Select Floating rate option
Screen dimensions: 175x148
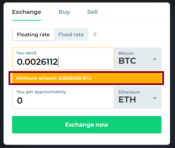[x=33, y=35]
